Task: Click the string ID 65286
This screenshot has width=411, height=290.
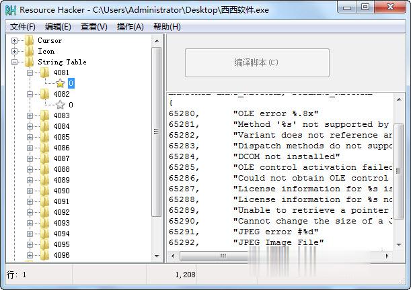Action: point(184,178)
